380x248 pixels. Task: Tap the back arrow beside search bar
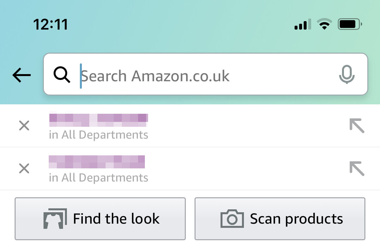21,75
